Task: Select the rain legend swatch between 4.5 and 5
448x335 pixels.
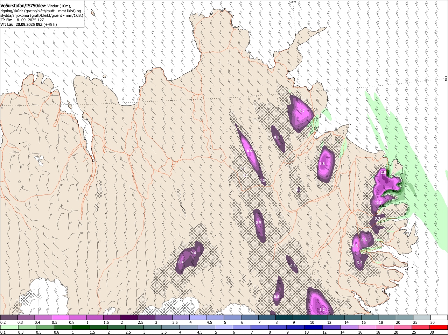Action: [x=206, y=327]
